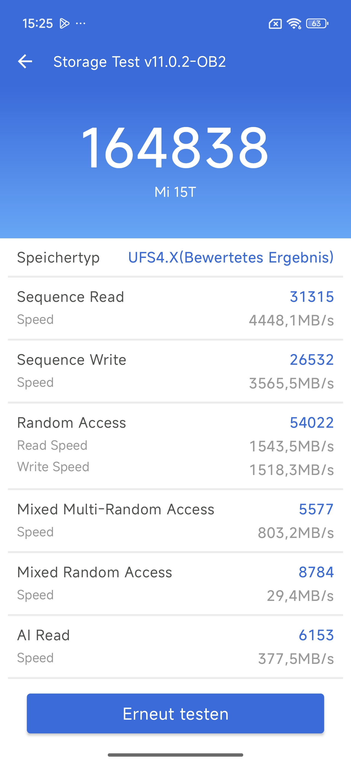Viewport: 351px width, 762px height.
Task: Tap the home gesture bar at bottom
Action: [175, 755]
